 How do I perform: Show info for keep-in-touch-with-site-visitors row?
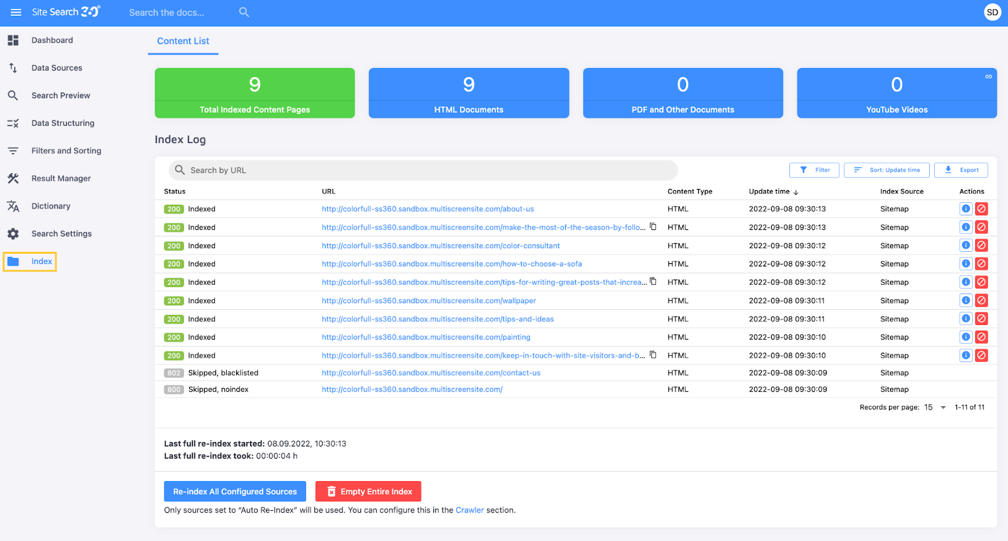click(966, 355)
